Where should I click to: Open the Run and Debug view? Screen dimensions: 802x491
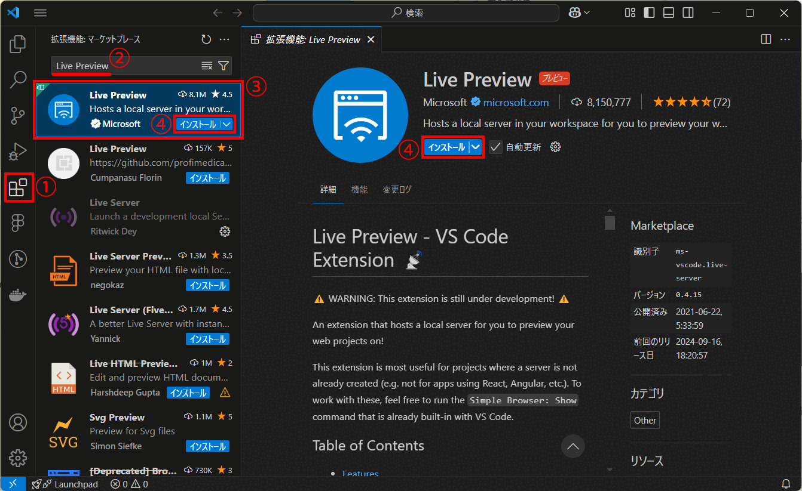(x=18, y=151)
